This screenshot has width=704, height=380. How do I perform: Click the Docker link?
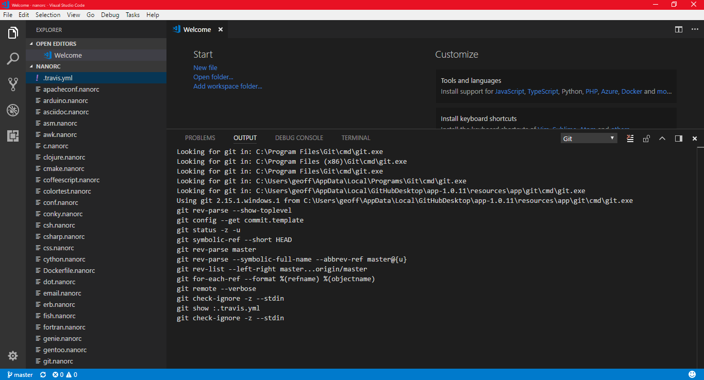(x=632, y=91)
